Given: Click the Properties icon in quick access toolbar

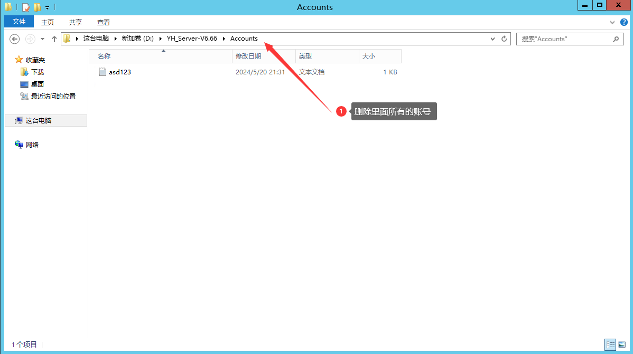Looking at the screenshot, I should click(x=26, y=7).
